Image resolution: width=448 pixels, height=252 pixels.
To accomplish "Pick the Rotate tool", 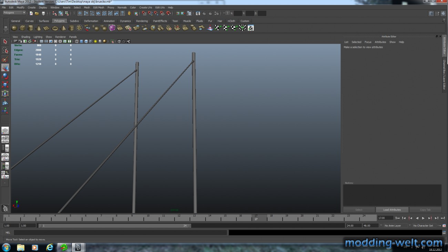I will 5,76.
